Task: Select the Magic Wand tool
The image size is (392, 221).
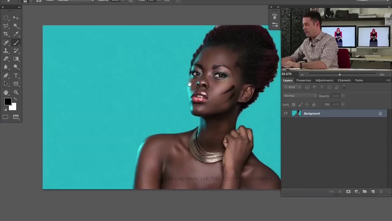Action: click(x=16, y=26)
